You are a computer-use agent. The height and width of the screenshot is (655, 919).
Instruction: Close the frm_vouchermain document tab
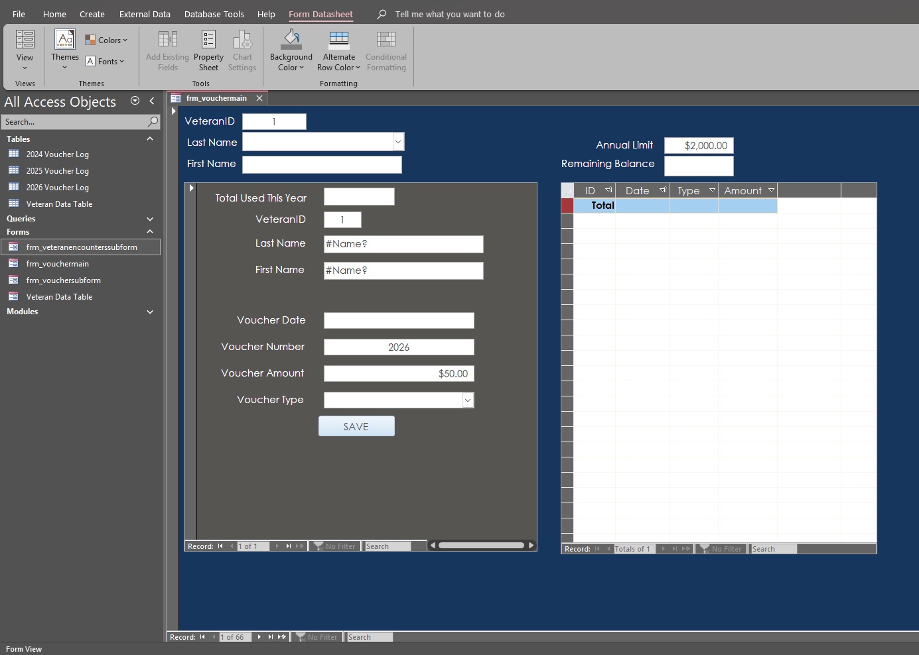click(x=259, y=98)
